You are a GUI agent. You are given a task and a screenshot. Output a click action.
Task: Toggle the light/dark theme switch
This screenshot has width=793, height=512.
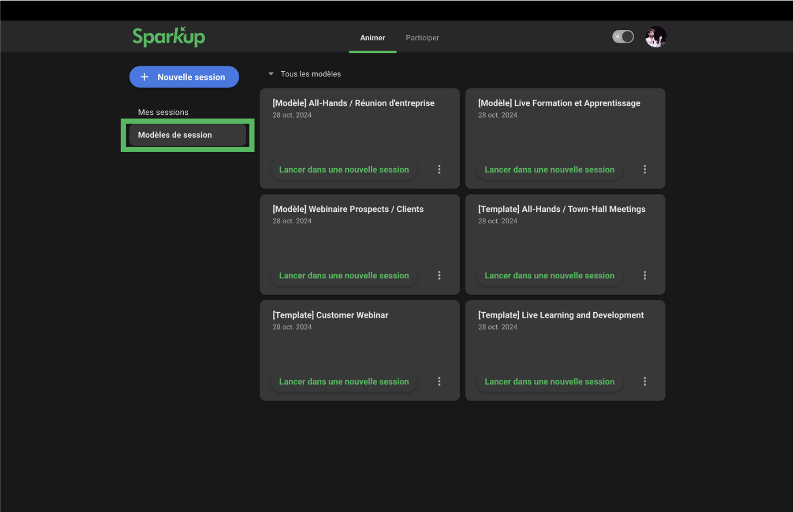click(x=623, y=37)
